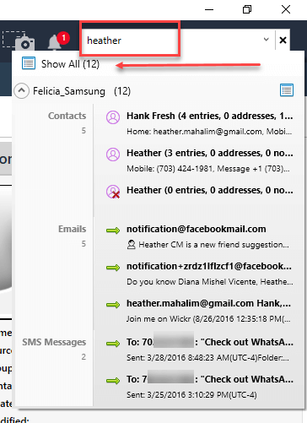Click the deleted contact icon with red X
Screen dimensions: 307x423
click(113, 192)
